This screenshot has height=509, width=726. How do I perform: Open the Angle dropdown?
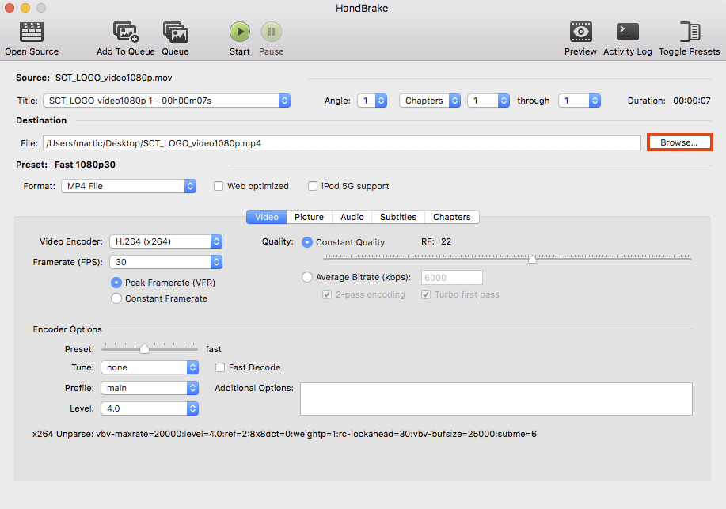(372, 101)
